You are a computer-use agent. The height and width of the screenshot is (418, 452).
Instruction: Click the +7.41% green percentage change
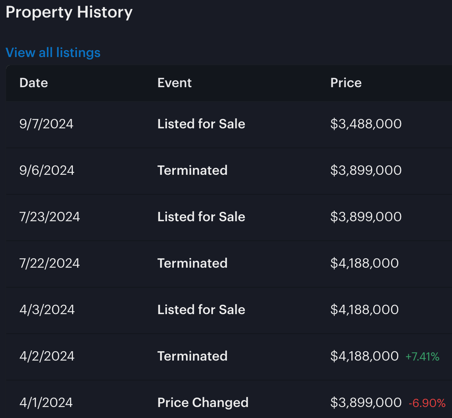click(422, 357)
